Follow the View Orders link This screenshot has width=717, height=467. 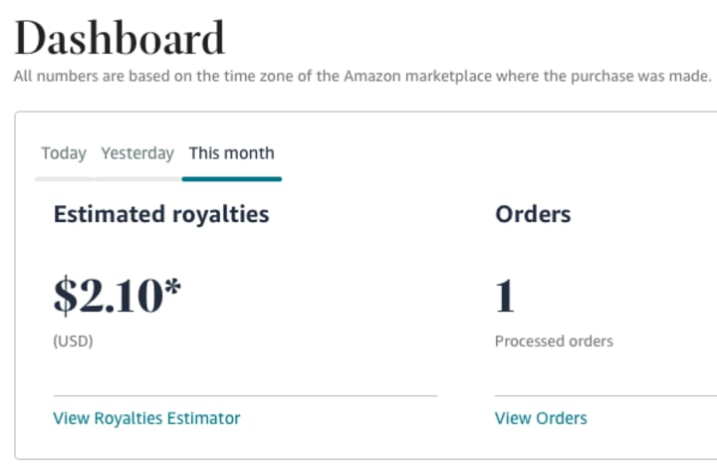(x=541, y=418)
